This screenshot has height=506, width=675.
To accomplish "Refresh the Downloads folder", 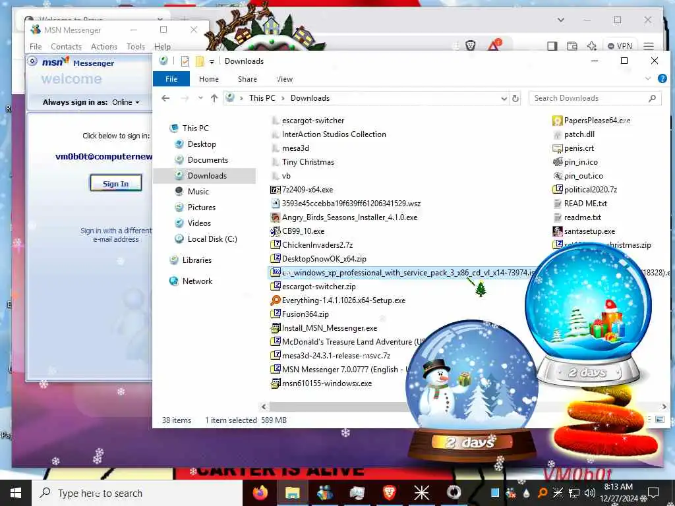I will coord(515,99).
